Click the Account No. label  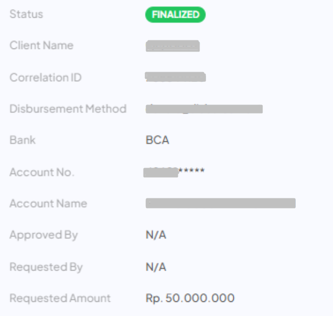pos(42,172)
